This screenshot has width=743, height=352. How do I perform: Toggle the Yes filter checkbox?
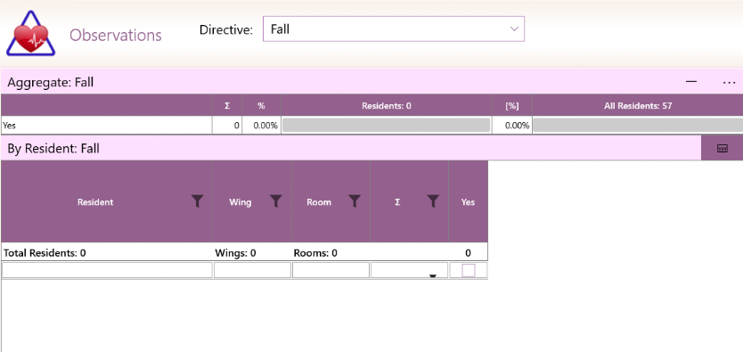469,271
